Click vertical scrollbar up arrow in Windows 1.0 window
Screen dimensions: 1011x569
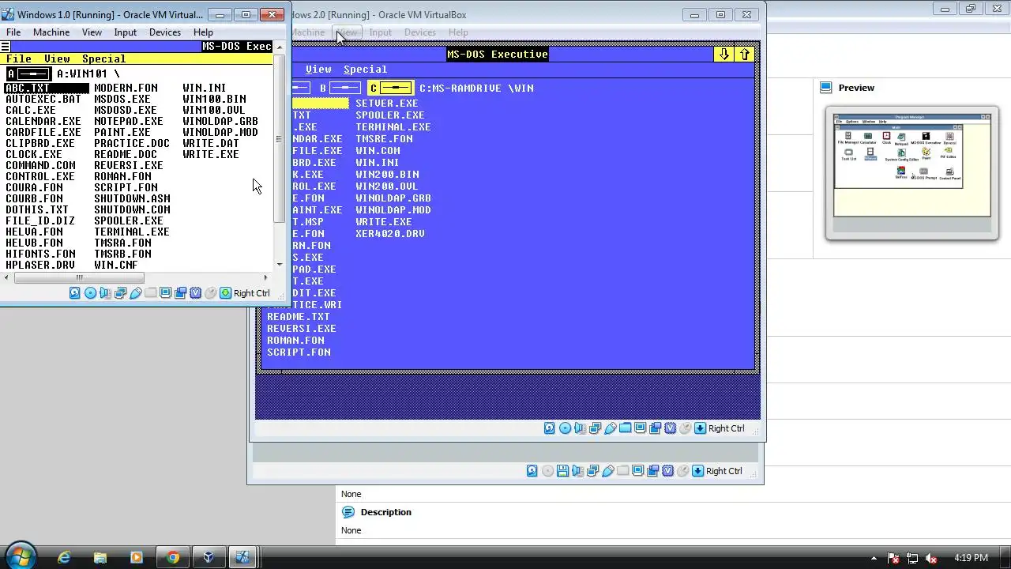pyautogui.click(x=280, y=47)
